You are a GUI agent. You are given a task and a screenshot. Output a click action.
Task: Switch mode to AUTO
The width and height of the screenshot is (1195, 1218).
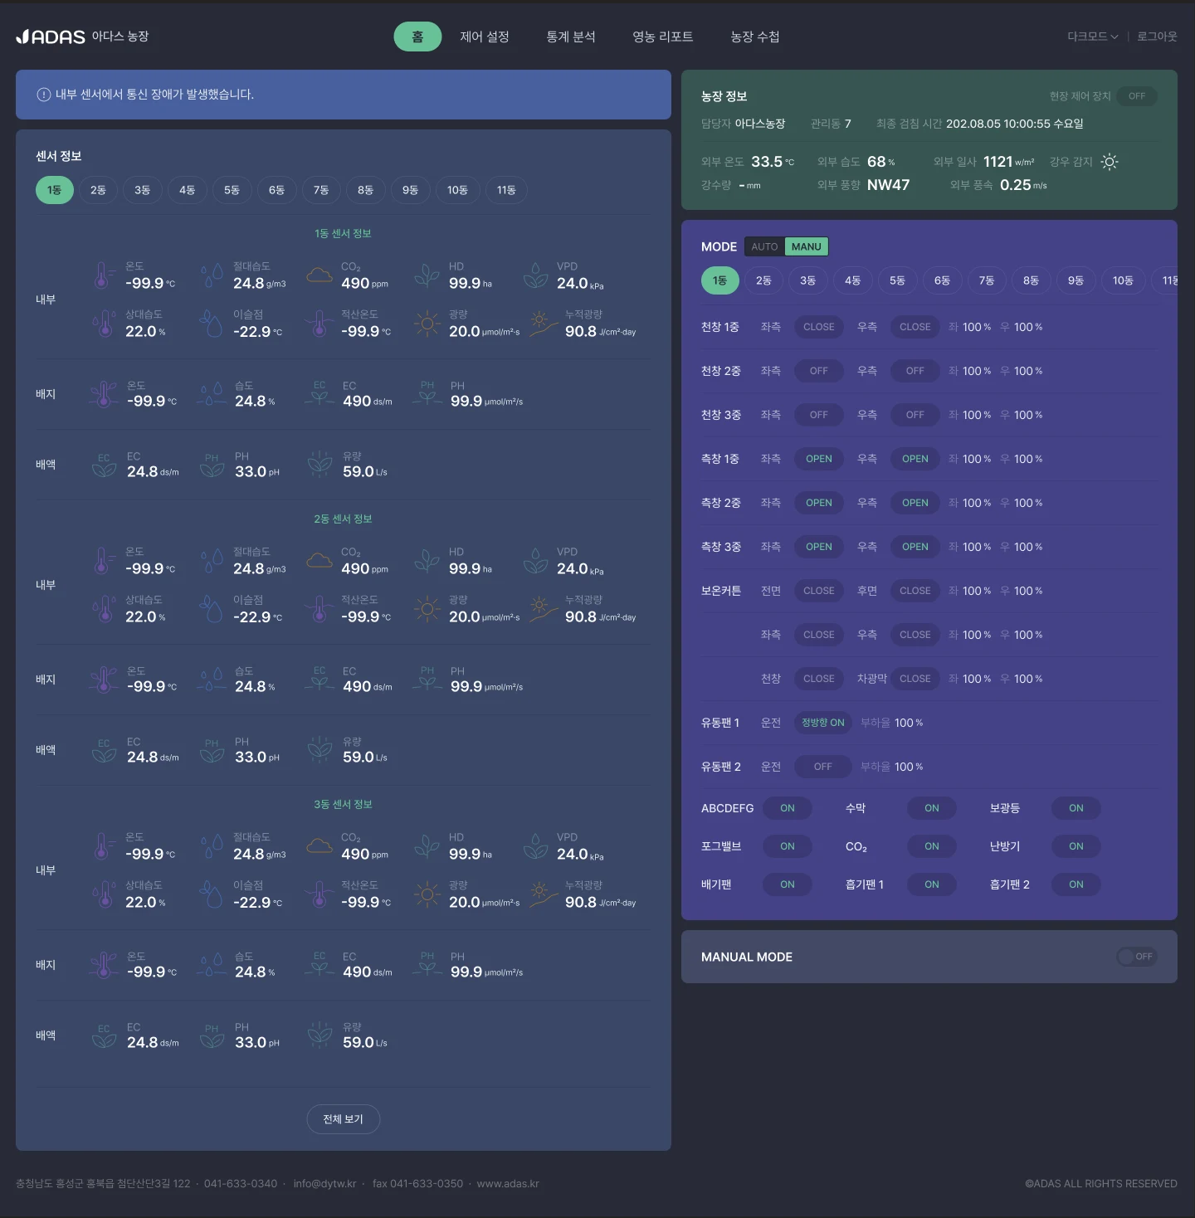764,246
